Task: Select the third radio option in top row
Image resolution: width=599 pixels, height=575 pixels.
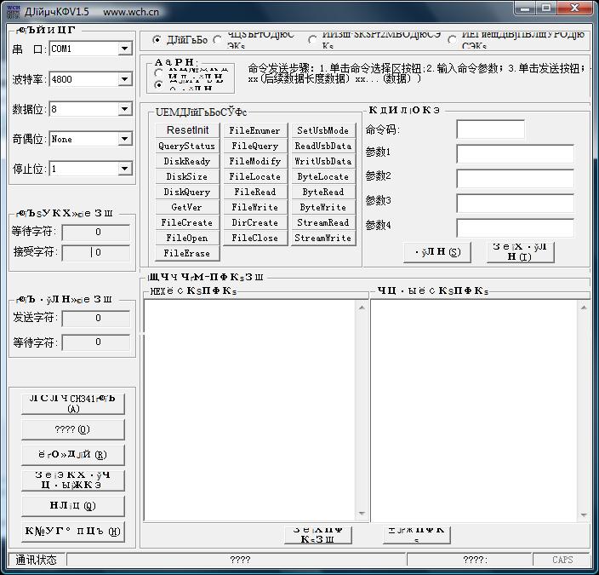Action: tap(312, 40)
